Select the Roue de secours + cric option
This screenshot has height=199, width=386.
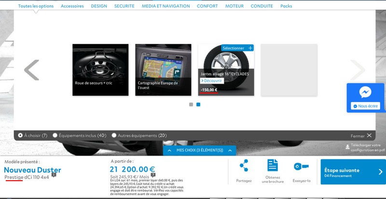(100, 70)
